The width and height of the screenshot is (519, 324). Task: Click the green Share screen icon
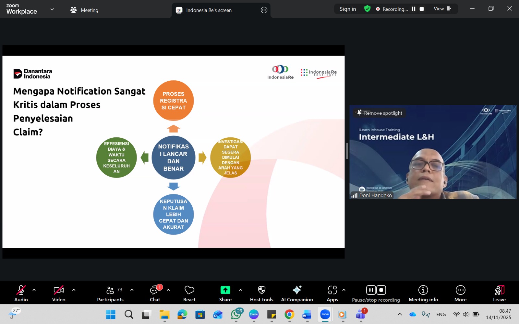(x=225, y=290)
